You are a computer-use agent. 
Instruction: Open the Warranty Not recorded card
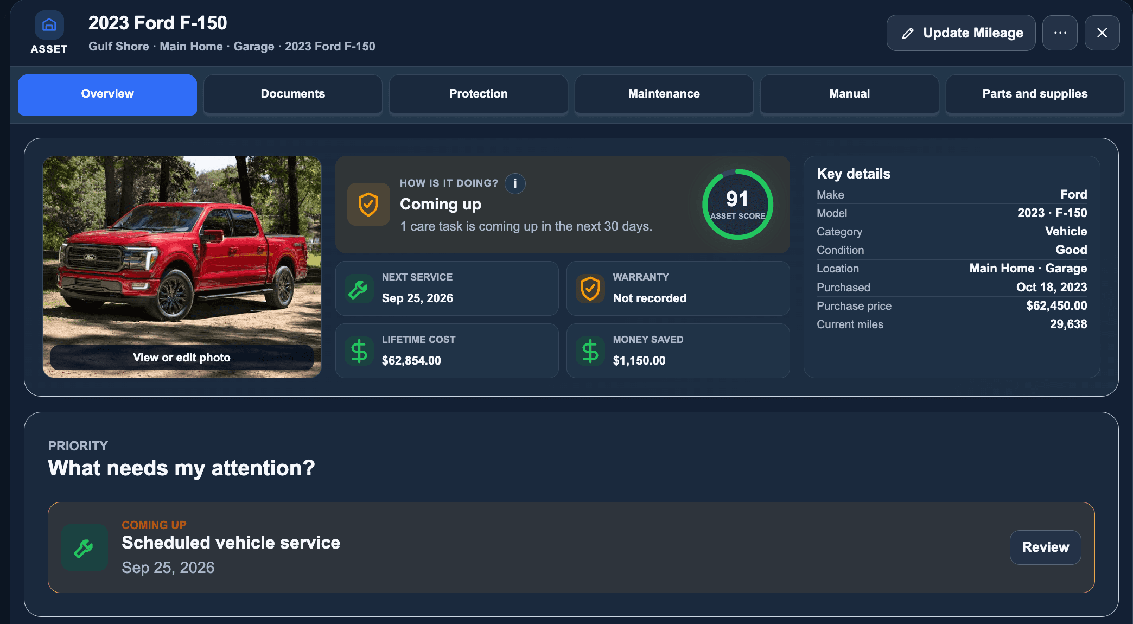tap(678, 288)
